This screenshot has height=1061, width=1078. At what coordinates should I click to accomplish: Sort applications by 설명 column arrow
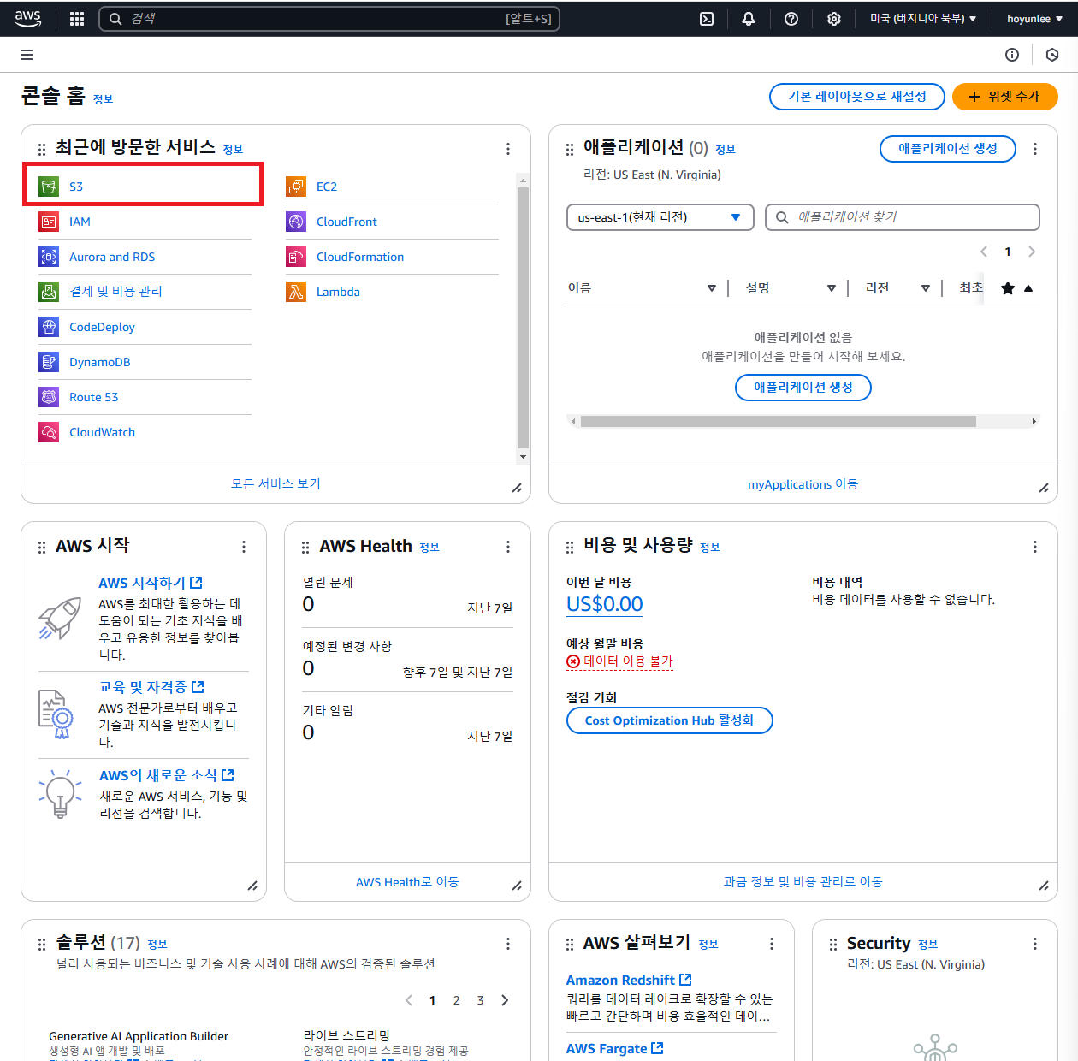[x=832, y=288]
